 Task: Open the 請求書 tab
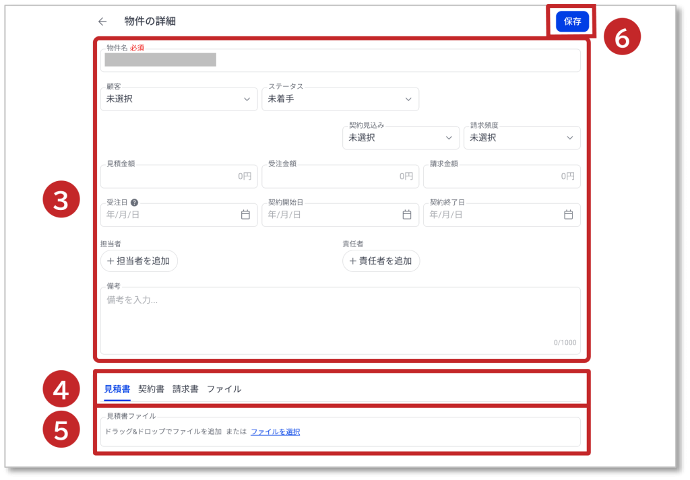point(185,389)
